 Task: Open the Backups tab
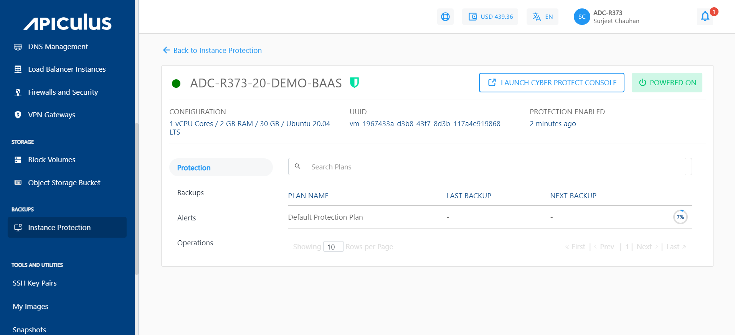pos(190,193)
